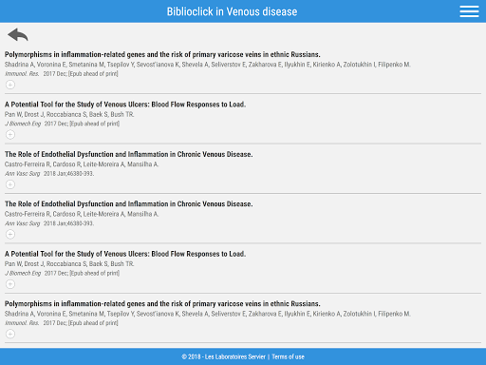This screenshot has height=365, width=486.
Task: Expand first Venous Ulcers article plus icon
Action: 10,135
